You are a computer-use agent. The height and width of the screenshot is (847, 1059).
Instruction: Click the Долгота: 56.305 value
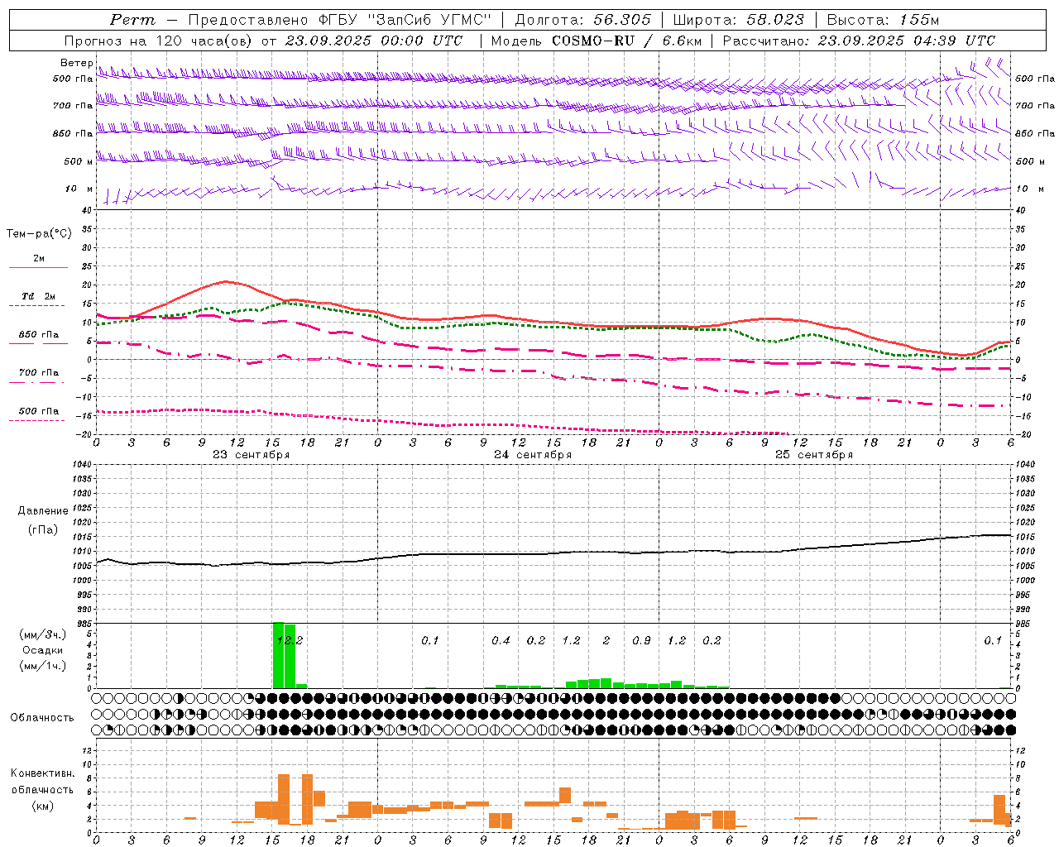tap(583, 20)
